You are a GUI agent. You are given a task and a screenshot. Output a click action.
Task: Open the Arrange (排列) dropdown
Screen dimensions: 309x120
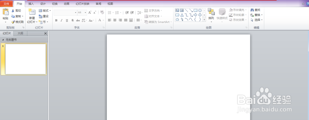(211, 15)
